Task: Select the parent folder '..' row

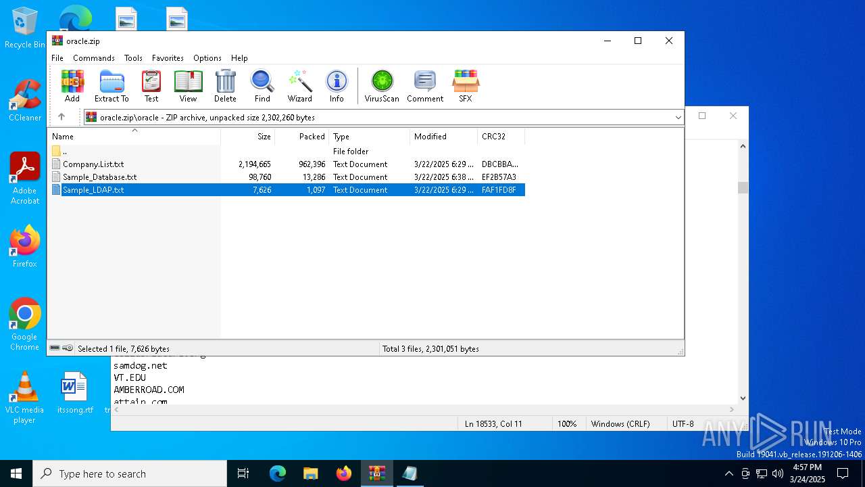Action: [x=287, y=152]
